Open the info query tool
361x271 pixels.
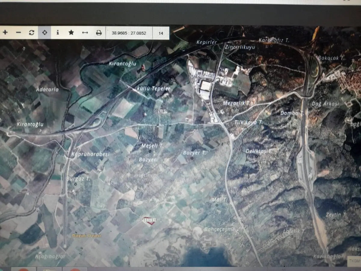tap(58, 33)
